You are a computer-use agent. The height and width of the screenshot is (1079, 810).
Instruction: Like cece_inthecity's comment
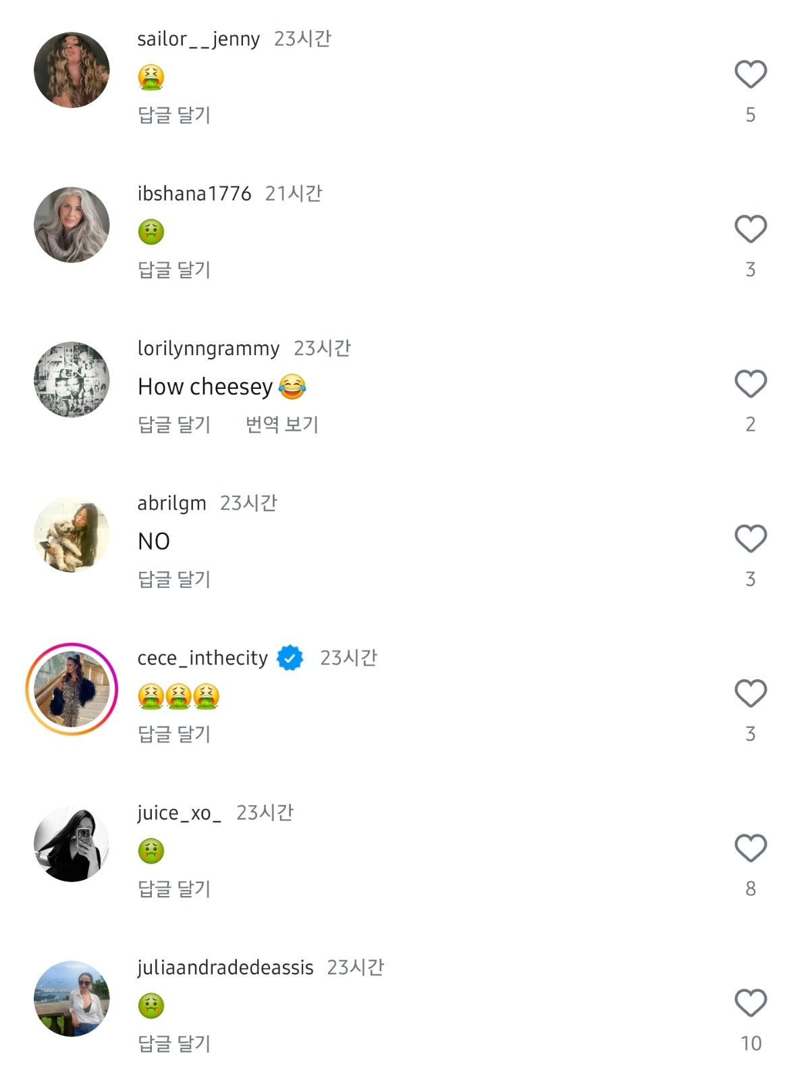point(750,693)
